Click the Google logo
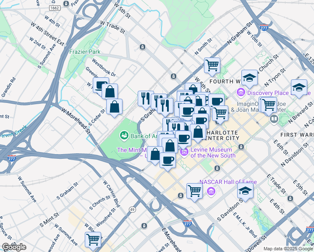 [14, 247]
